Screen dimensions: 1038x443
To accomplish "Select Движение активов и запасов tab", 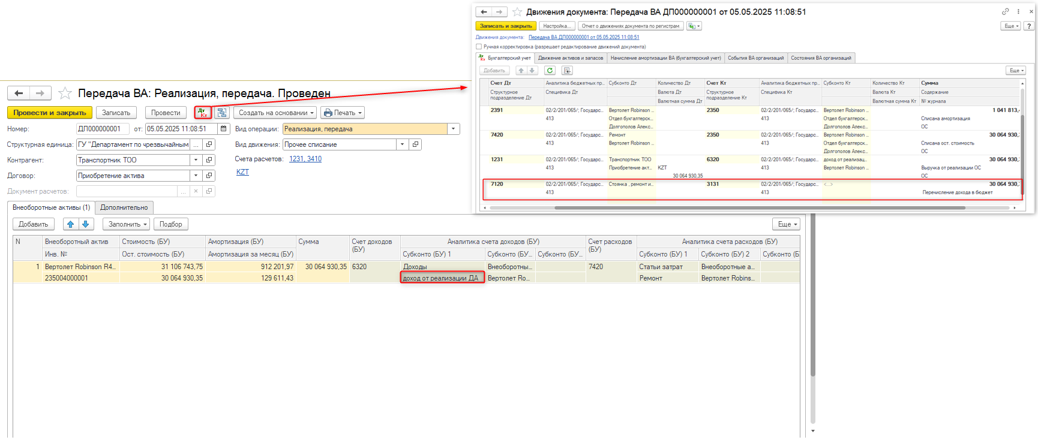I will (x=571, y=58).
